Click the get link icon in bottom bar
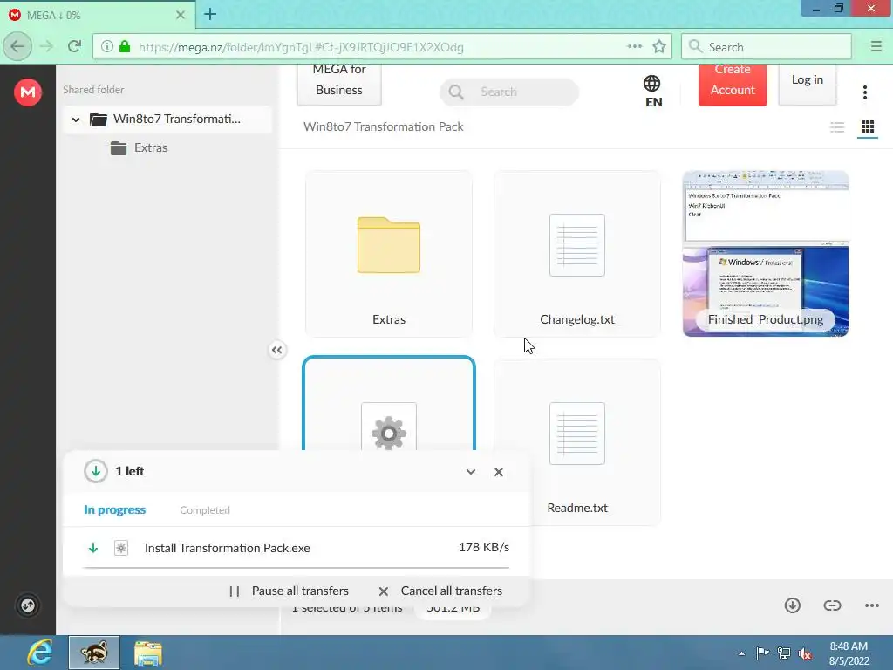Screen dimensions: 893x670 coord(832,605)
